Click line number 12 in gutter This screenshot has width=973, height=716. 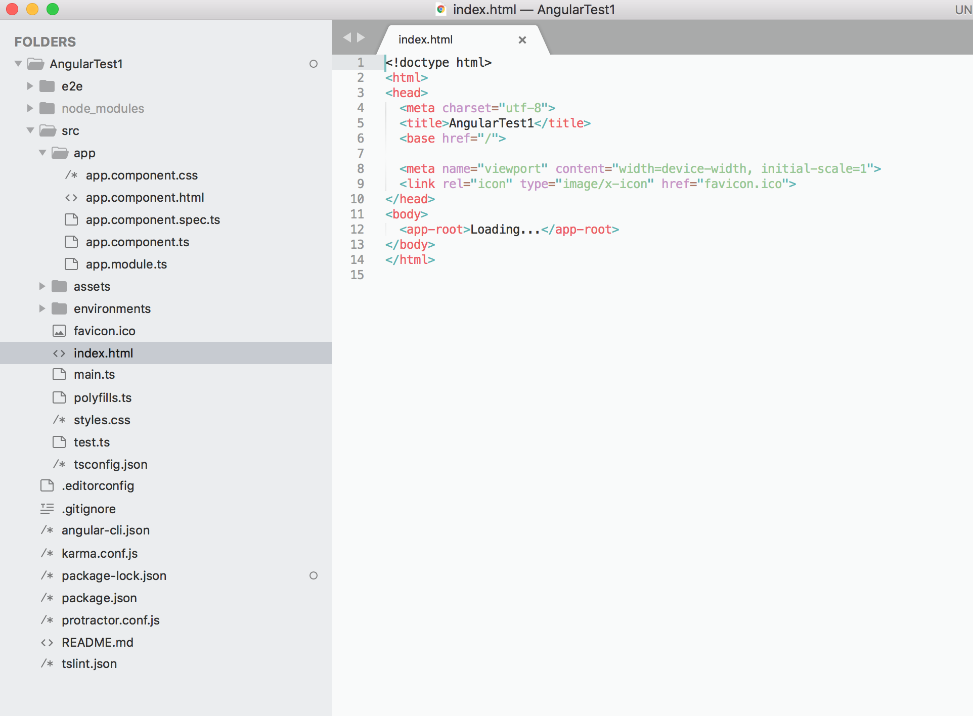(357, 230)
